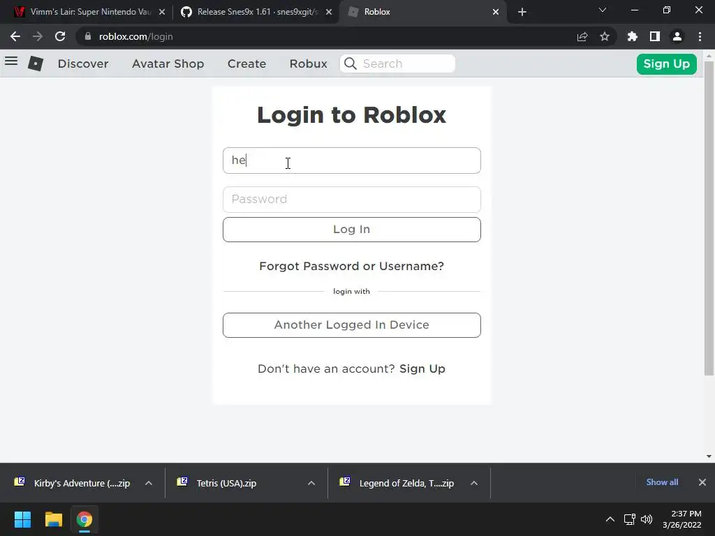View site info via padlock icon
Viewport: 715px width, 536px height.
click(x=88, y=36)
